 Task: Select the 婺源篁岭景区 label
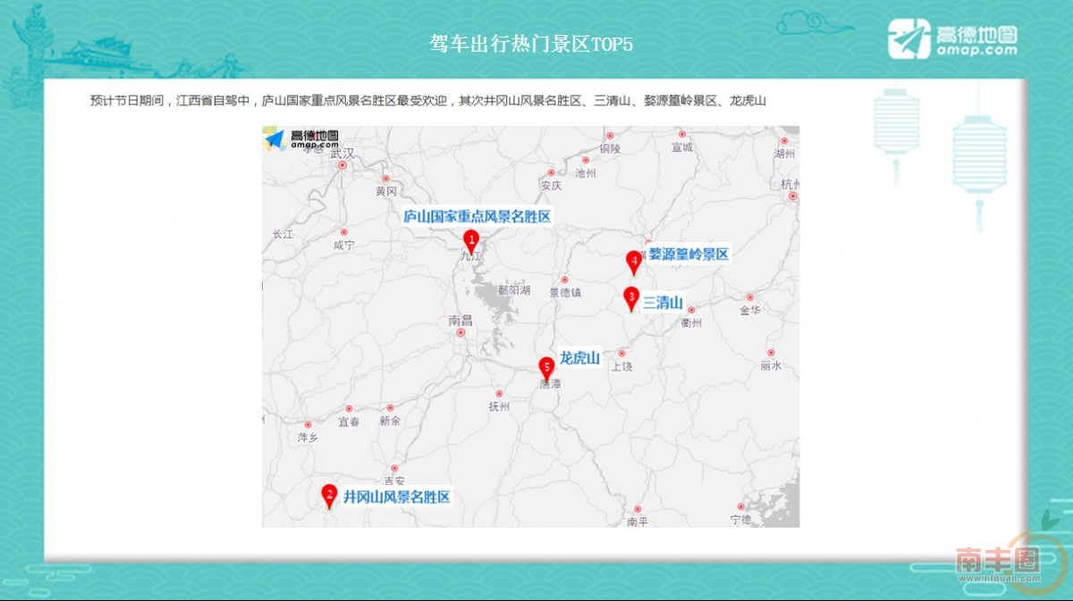[689, 254]
